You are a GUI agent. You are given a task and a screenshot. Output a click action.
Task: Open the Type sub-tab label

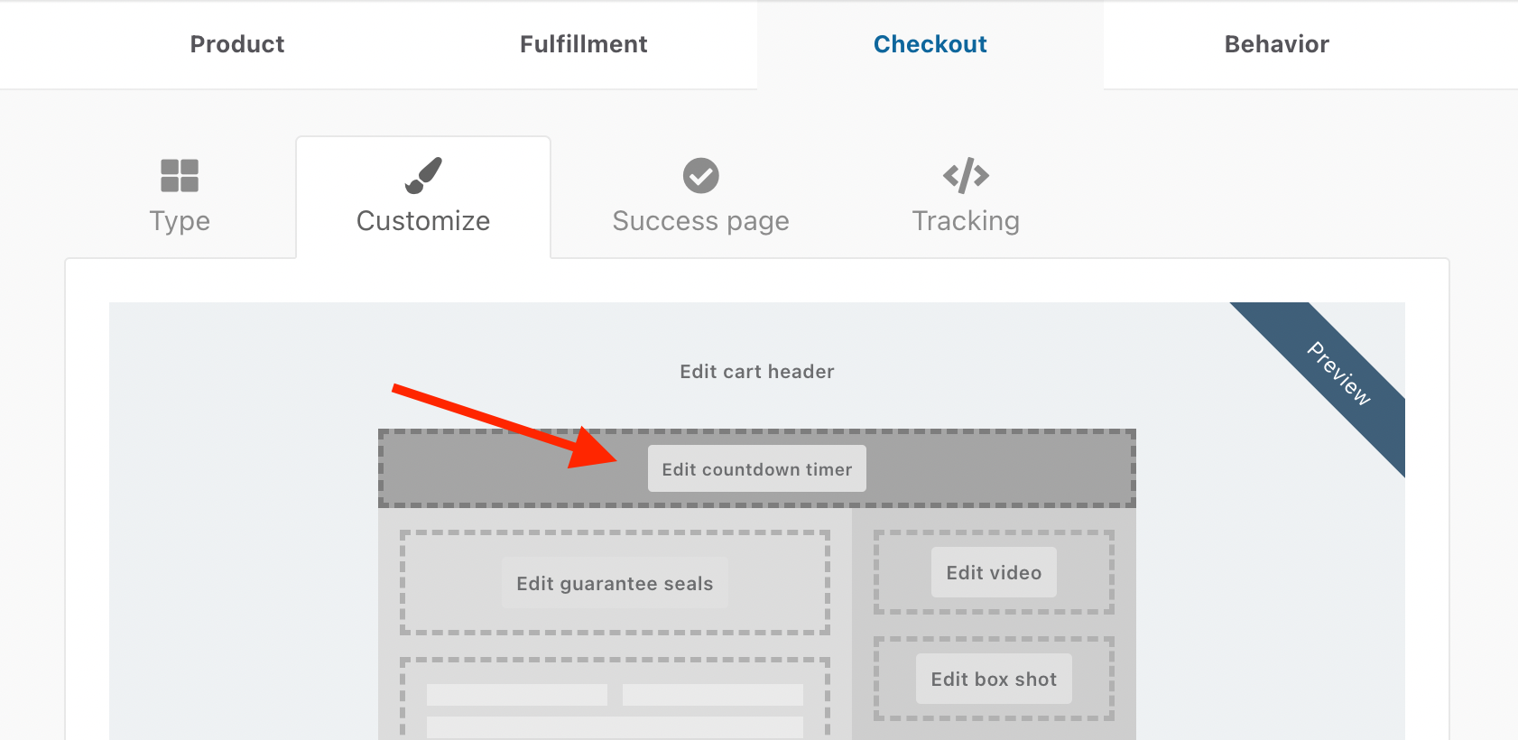tap(180, 221)
